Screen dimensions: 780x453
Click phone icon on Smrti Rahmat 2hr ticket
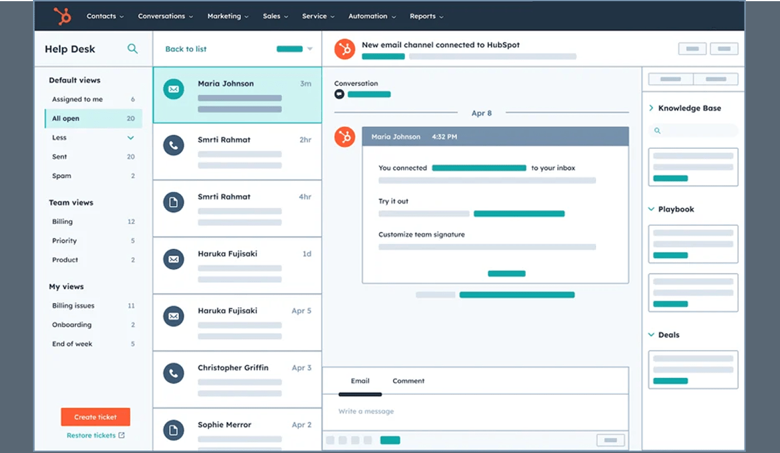coord(173,145)
